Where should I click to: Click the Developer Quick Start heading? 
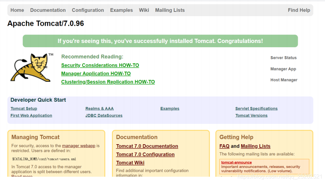[38, 100]
